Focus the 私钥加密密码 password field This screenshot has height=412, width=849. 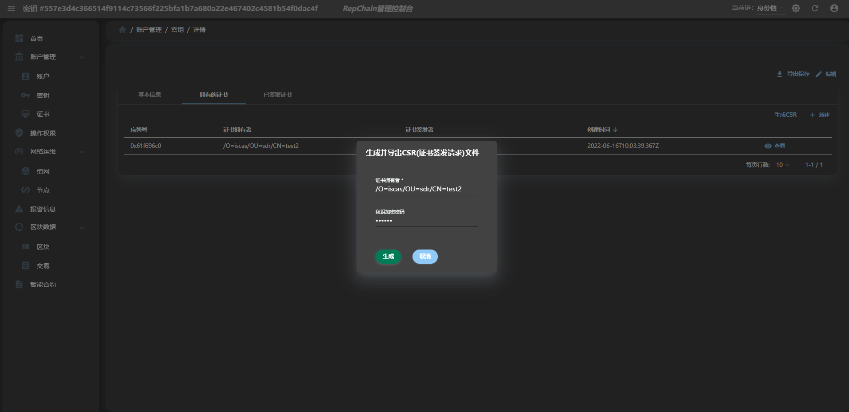click(427, 221)
